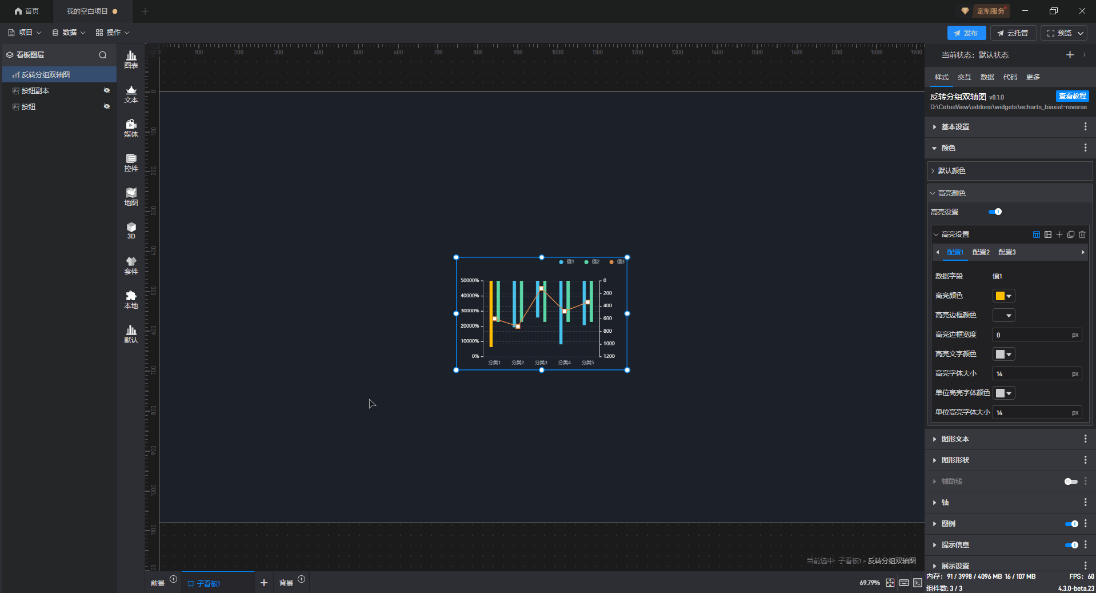Open the 地图 map components icon
This screenshot has height=593, width=1096.
pyautogui.click(x=131, y=197)
